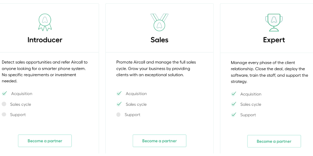Click the grey Support dot in Sales card
Viewport: 313px width, 156px height.
(x=119, y=115)
